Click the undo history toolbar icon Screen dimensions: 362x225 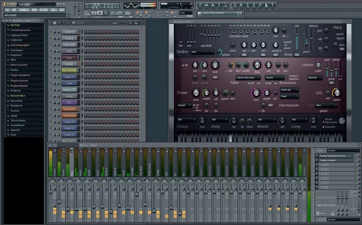[235, 5]
